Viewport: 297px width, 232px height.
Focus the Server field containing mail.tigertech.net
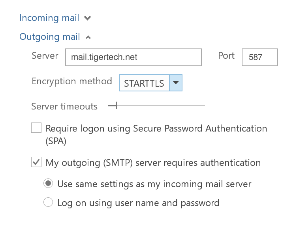point(133,58)
